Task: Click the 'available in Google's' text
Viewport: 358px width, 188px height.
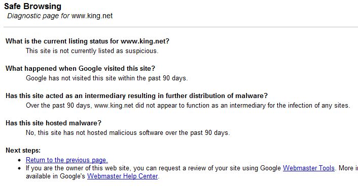Action: (55, 176)
